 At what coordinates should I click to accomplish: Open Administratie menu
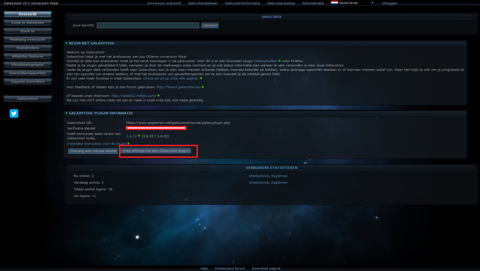coord(313,3)
